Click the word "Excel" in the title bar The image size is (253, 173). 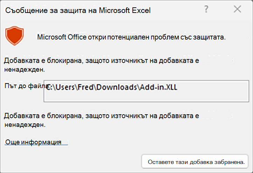[x=141, y=10]
